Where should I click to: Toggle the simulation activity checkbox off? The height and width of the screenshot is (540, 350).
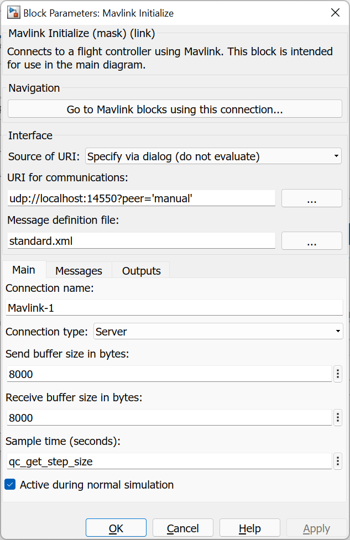pyautogui.click(x=10, y=484)
